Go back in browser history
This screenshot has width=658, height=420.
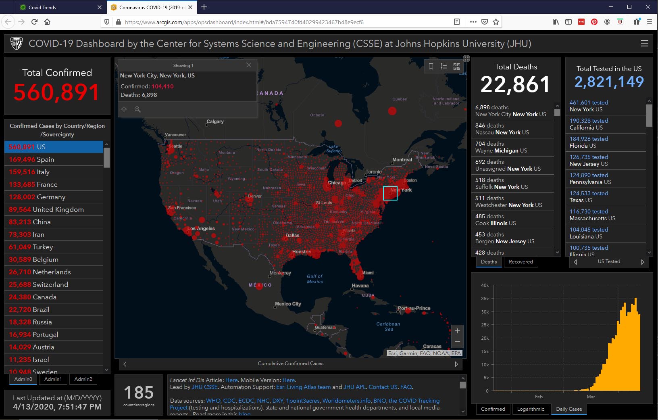tap(8, 22)
